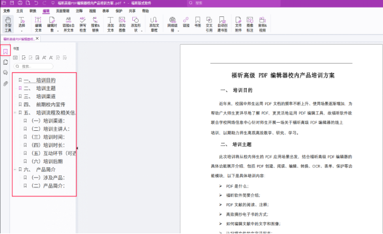Viewport: 383px width, 234px height.
Task: Activate Edit Text (编辑文本) tool
Action: pos(38,24)
